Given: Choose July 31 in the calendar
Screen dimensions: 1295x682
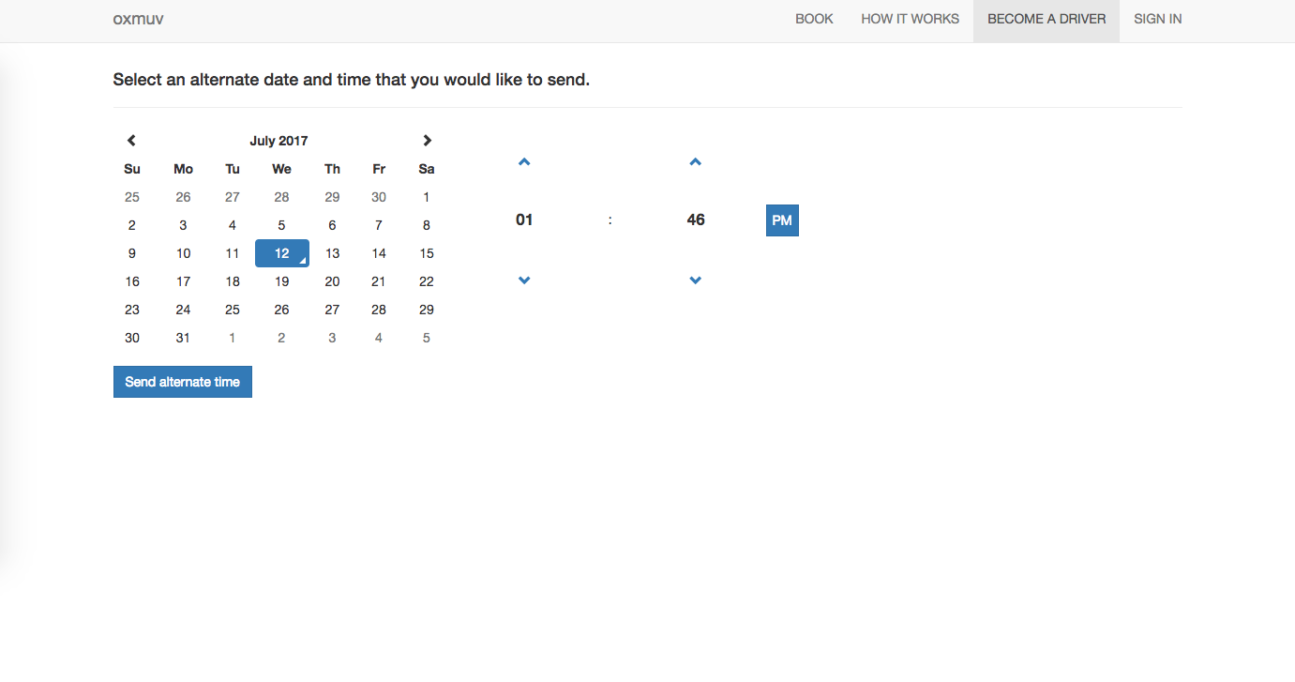Looking at the screenshot, I should pyautogui.click(x=183, y=338).
